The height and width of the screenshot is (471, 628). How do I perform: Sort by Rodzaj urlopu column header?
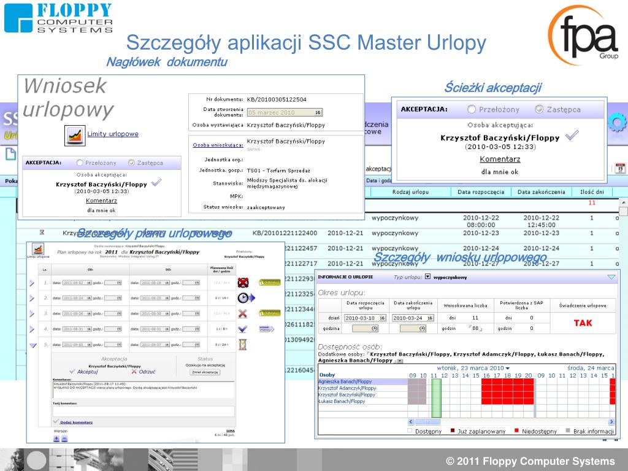pyautogui.click(x=410, y=192)
